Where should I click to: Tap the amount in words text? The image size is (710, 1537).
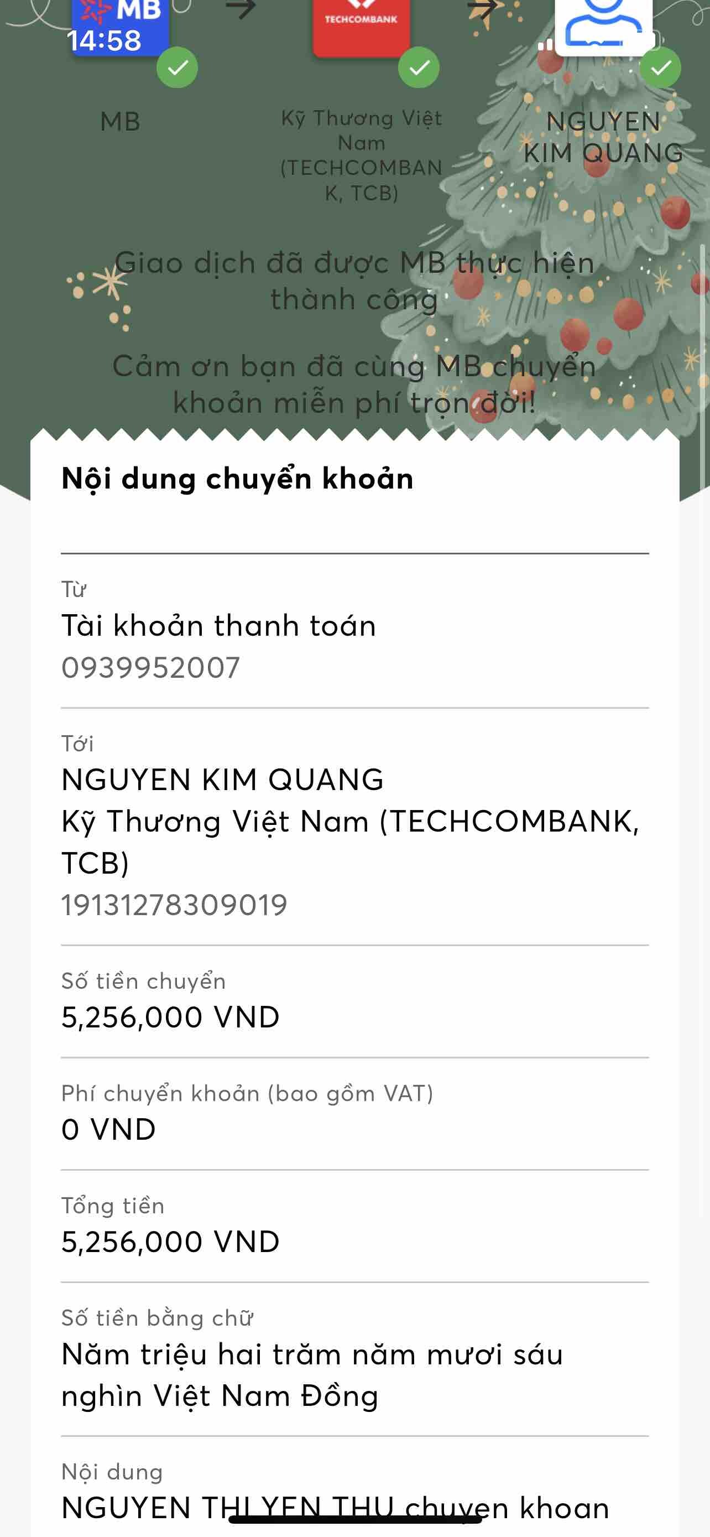[312, 1375]
